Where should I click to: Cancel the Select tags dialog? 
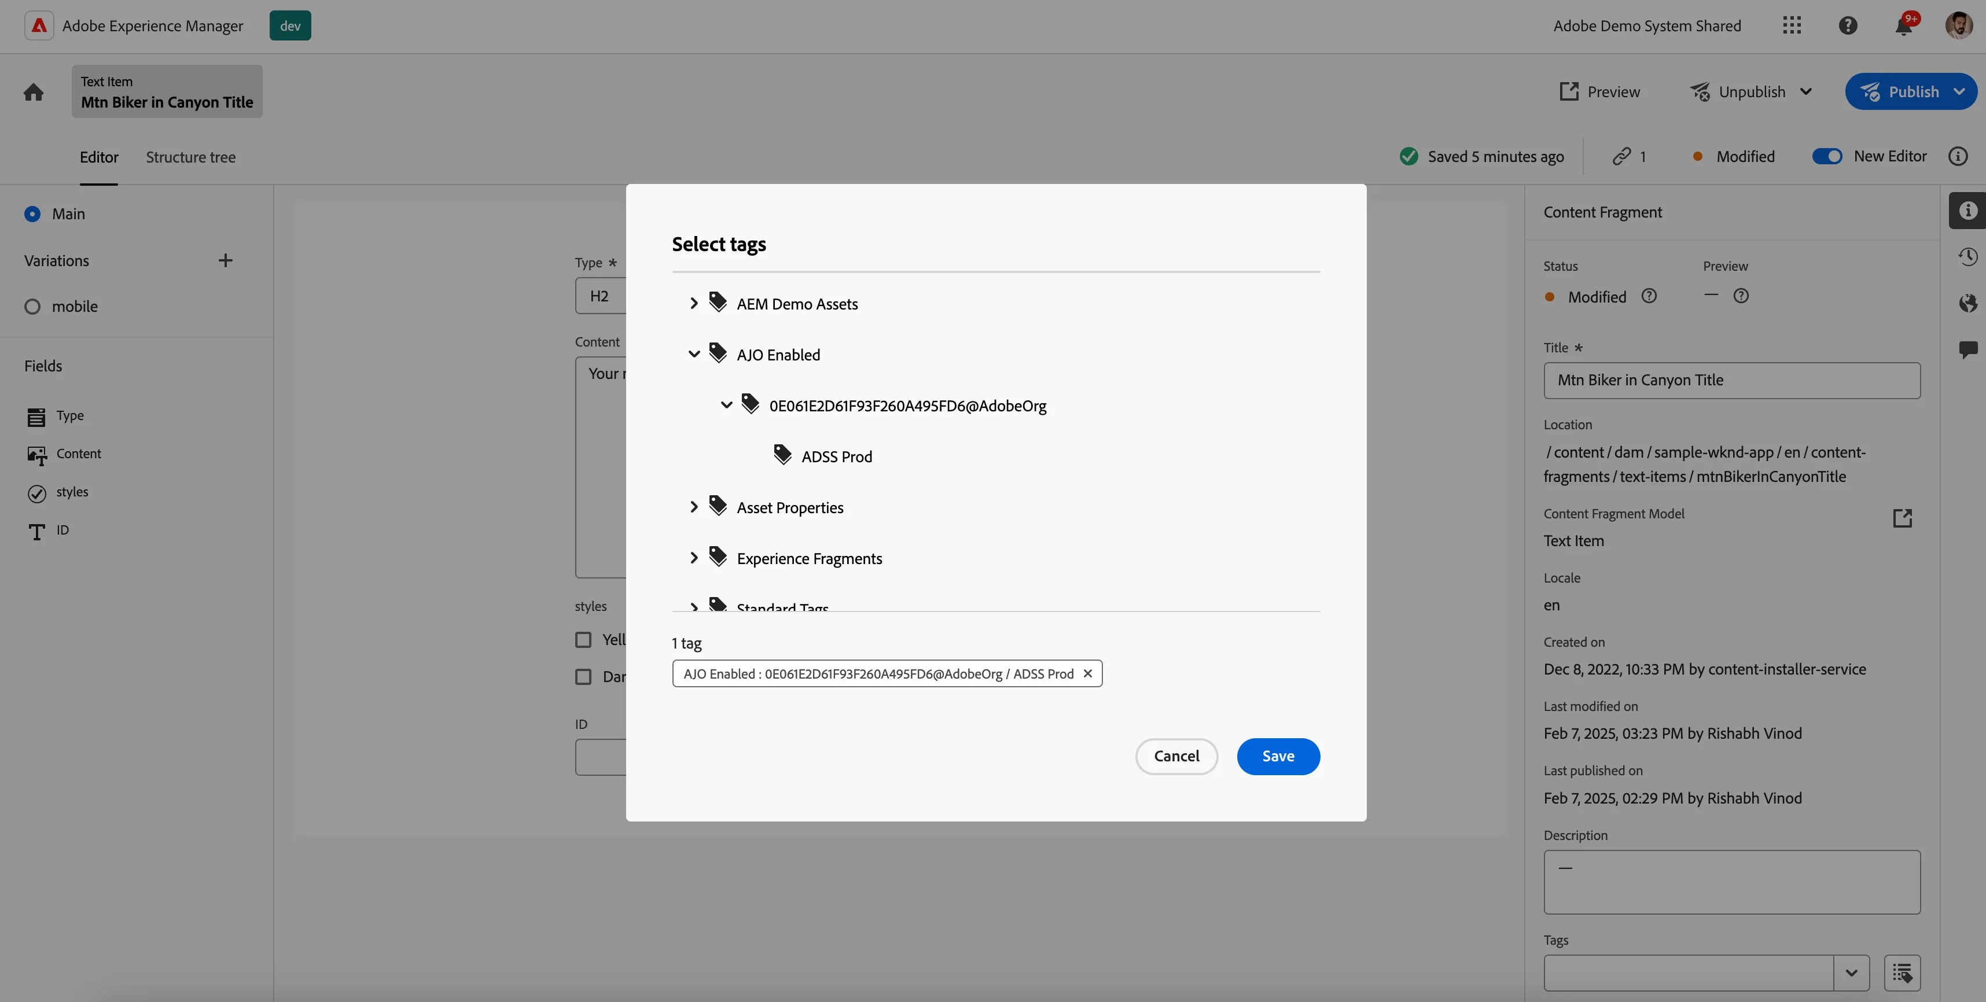click(1176, 757)
